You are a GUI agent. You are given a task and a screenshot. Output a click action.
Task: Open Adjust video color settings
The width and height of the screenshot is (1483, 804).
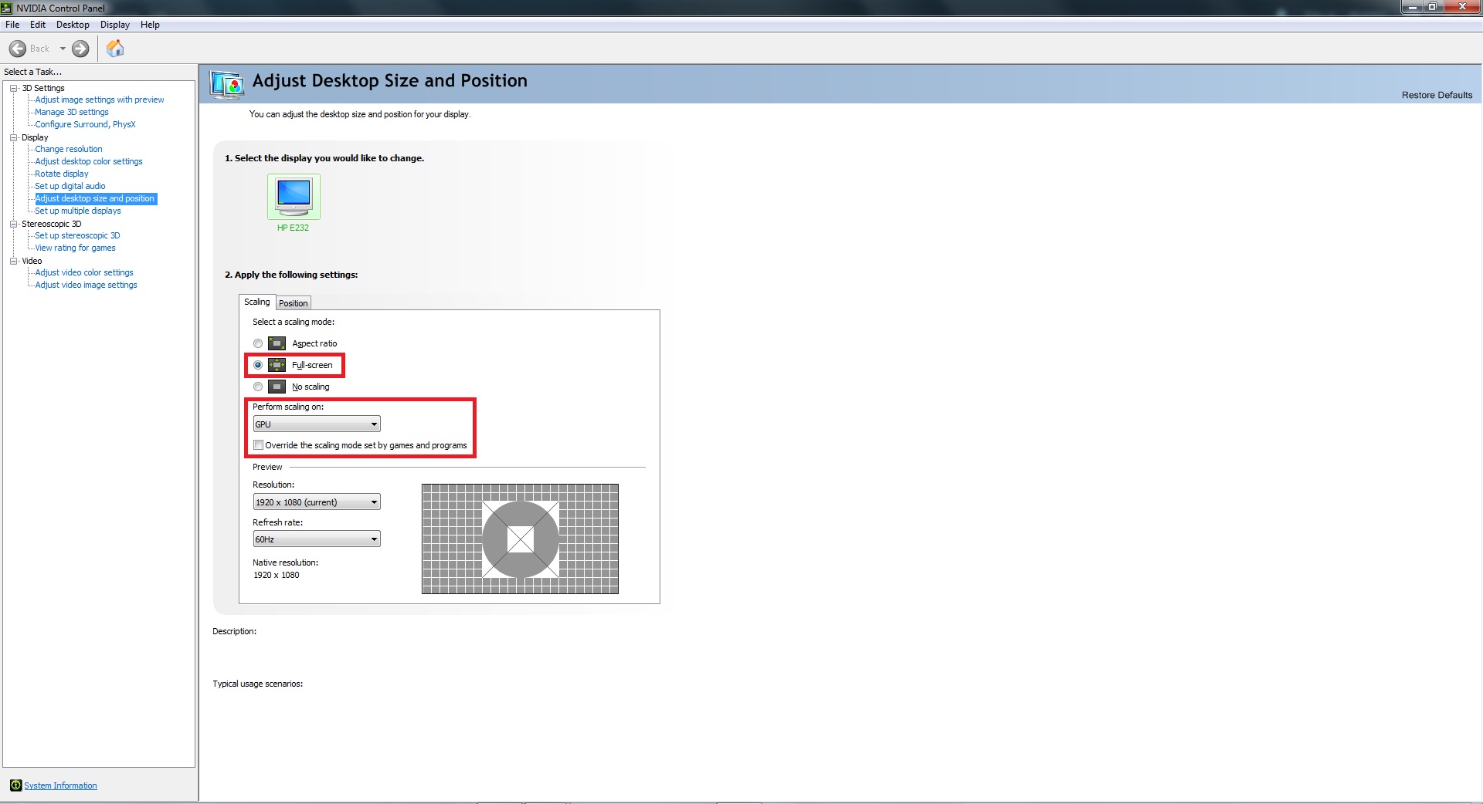tap(84, 272)
